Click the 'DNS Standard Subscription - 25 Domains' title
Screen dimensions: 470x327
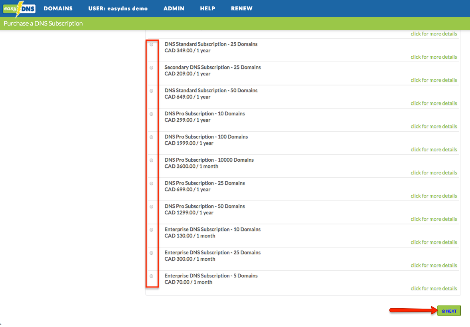(x=211, y=44)
